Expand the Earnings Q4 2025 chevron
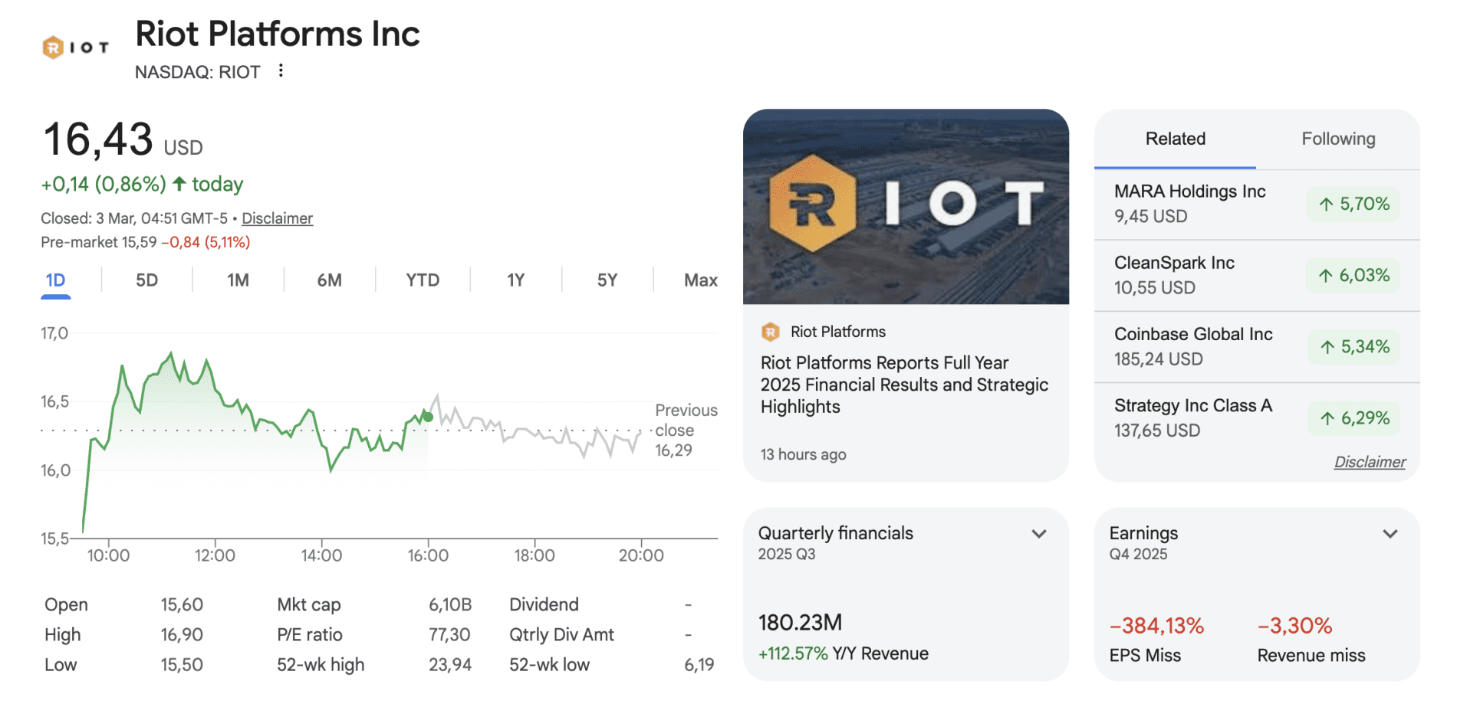Image resolution: width=1480 pixels, height=704 pixels. tap(1390, 534)
